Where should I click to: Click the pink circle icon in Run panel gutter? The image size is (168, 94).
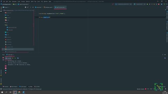[x=6, y=66]
